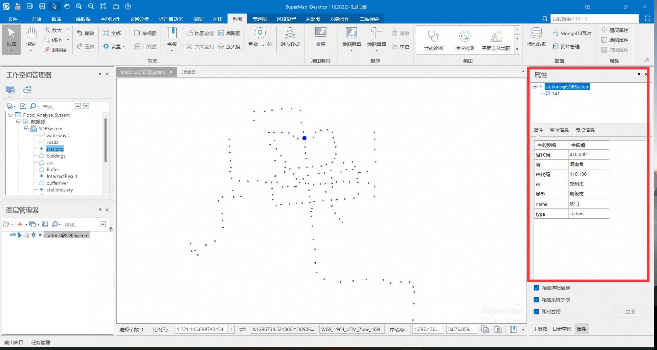
Task: Activate the 选择 arrow tool
Action: 11,39
